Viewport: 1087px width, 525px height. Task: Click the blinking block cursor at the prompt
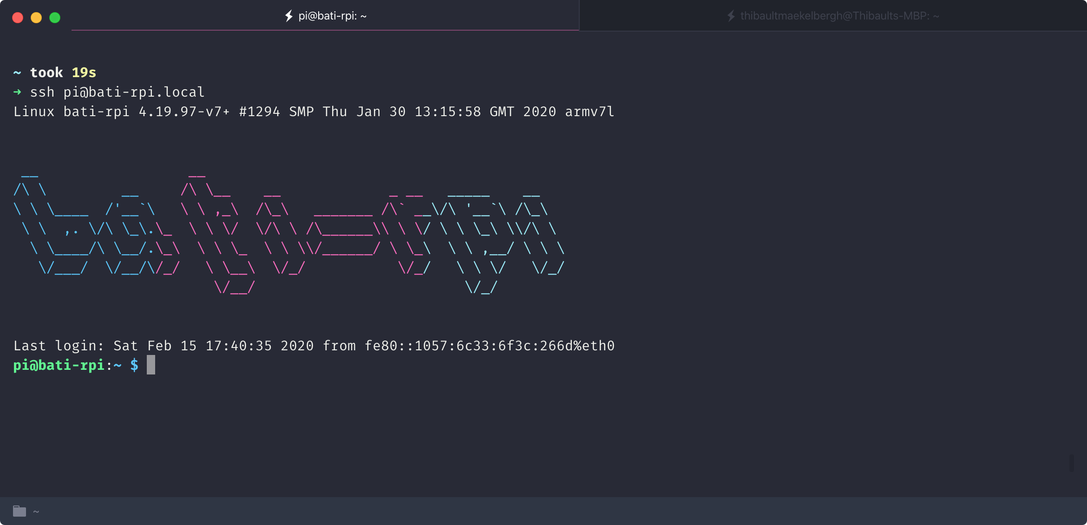coord(151,365)
